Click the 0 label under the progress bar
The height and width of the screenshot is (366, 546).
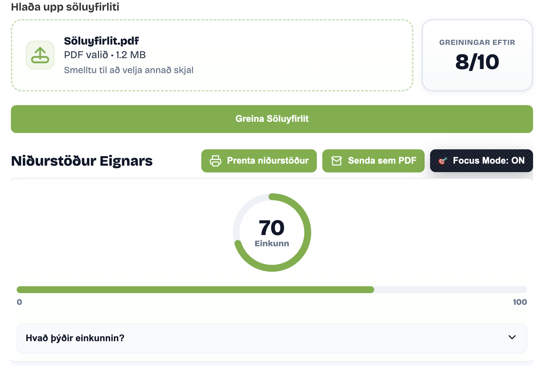tap(19, 302)
